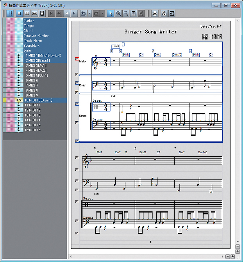Select track 3:MIDI 3[Ac1]
The width and height of the screenshot is (243, 262).
[36, 65]
